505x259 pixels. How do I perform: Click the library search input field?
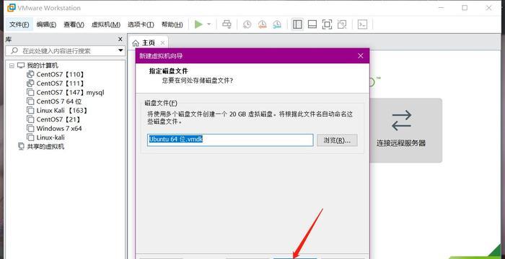64,51
